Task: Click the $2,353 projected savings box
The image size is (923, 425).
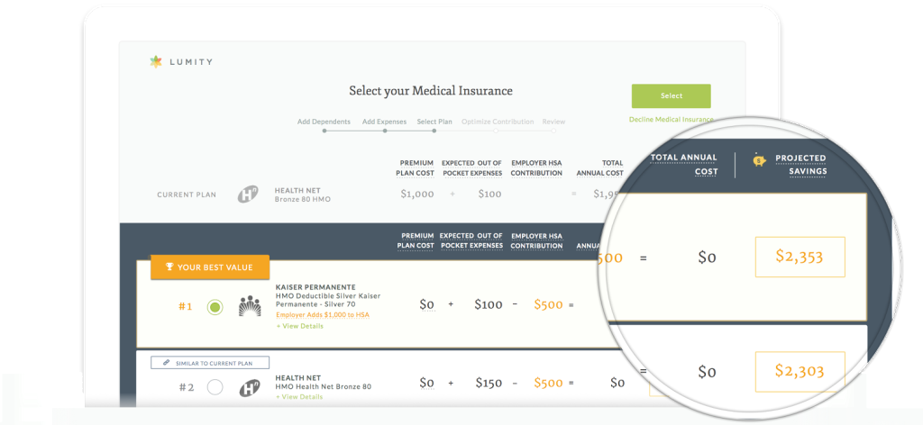Action: [800, 257]
